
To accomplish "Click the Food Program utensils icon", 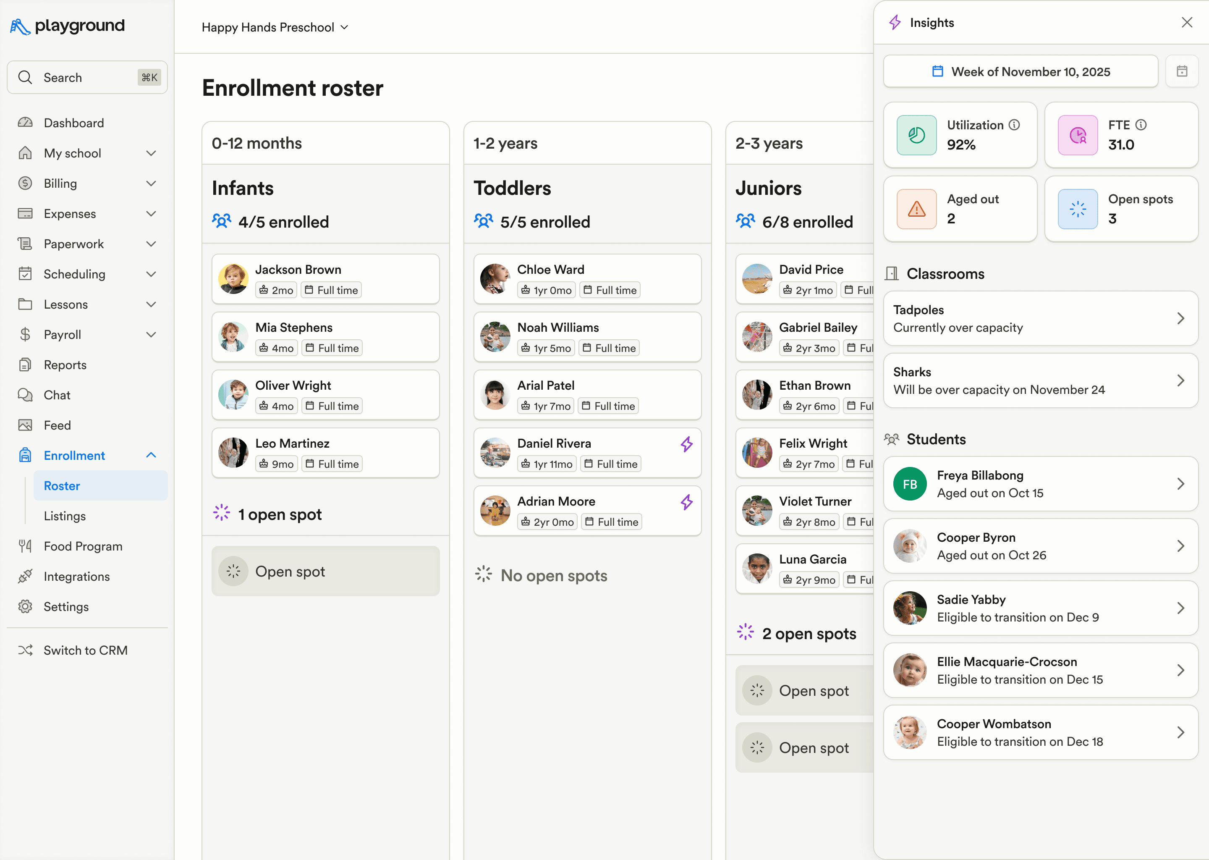I will pyautogui.click(x=26, y=546).
